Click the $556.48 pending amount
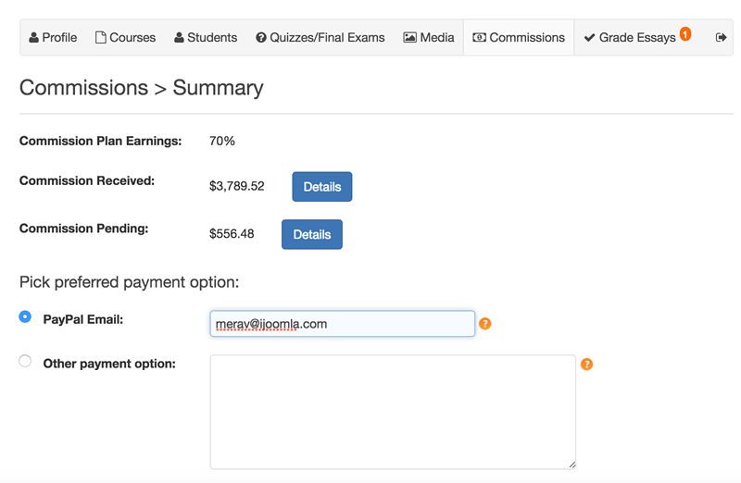Image resolution: width=741 pixels, height=483 pixels. click(x=232, y=234)
